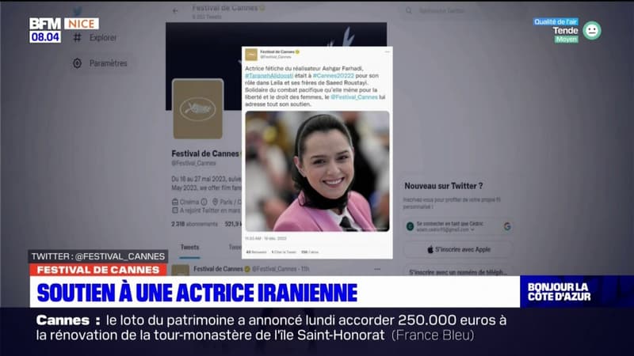Open the Festival de Cannes profile avatar
The width and height of the screenshot is (634, 356).
pos(197,109)
